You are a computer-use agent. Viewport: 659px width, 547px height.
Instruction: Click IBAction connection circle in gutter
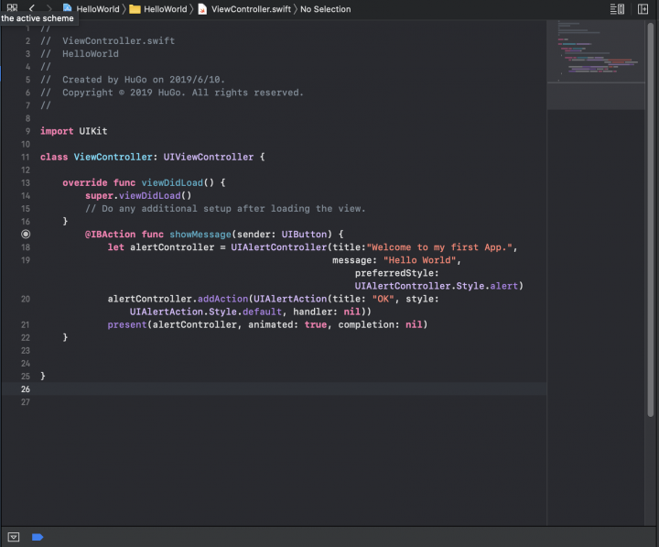(x=26, y=235)
